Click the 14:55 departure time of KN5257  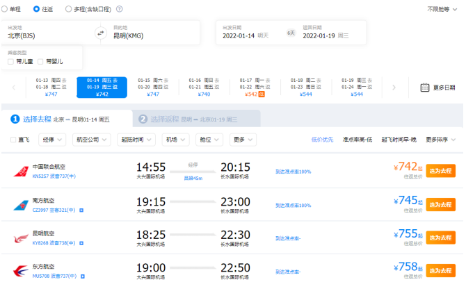[151, 167]
